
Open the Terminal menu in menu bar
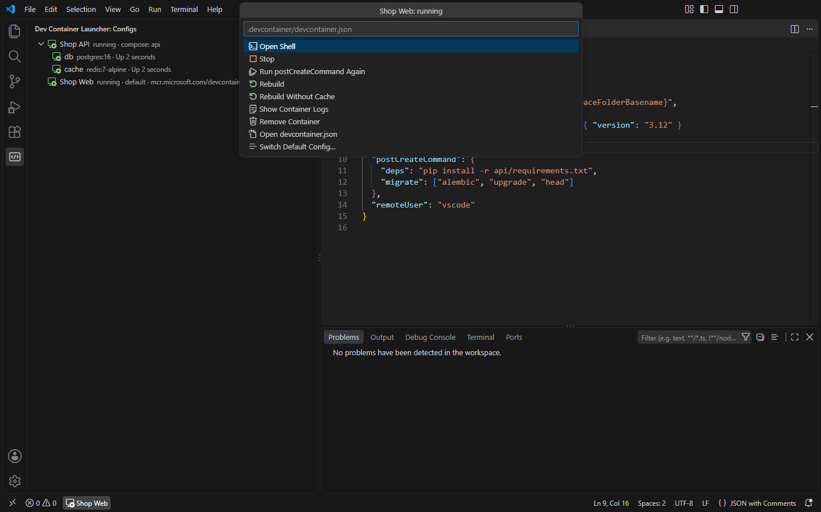tap(184, 9)
